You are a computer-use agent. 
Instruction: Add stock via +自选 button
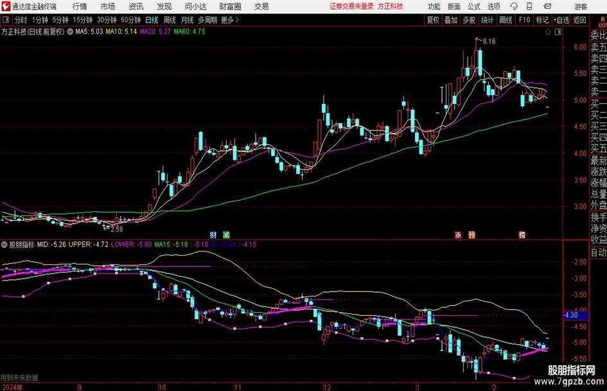tap(561, 20)
